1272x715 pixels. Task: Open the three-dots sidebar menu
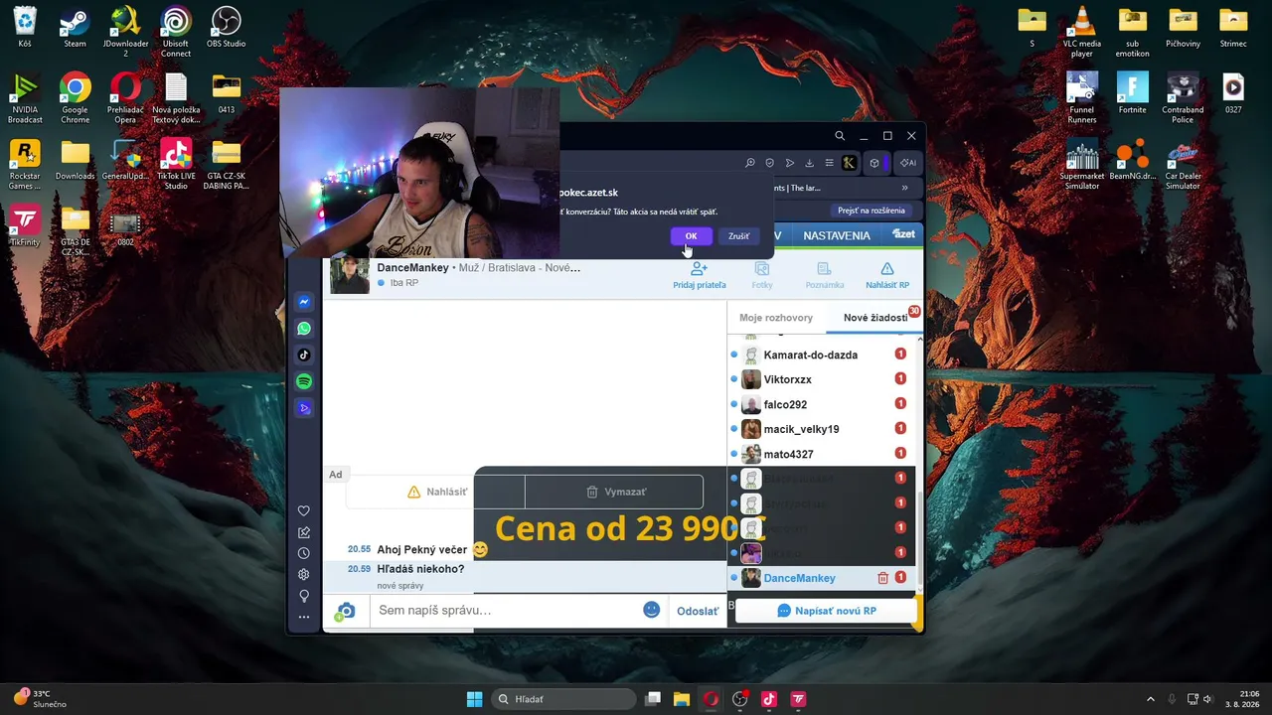(304, 617)
